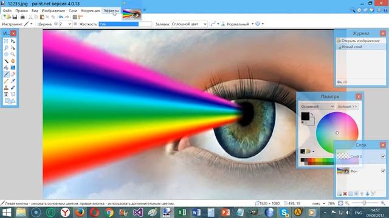Viewport: 389px width, 218px height.
Task: Open the Эффекты menu
Action: [x=111, y=11]
